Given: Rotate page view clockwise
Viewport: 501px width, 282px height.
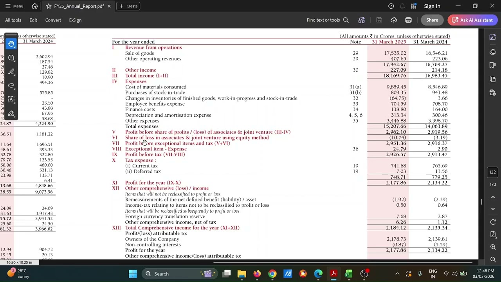Looking at the screenshot, I should pos(493,222).
